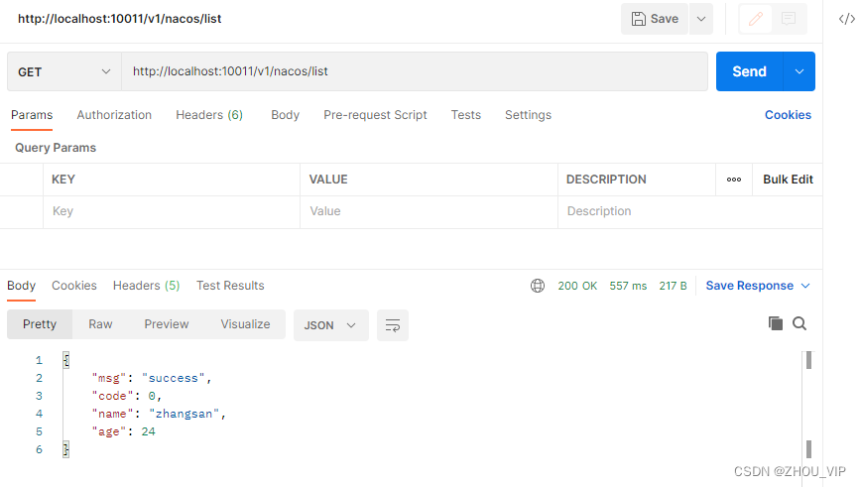This screenshot has height=487, width=861.
Task: Click the 217 B response size
Action: [x=673, y=286]
